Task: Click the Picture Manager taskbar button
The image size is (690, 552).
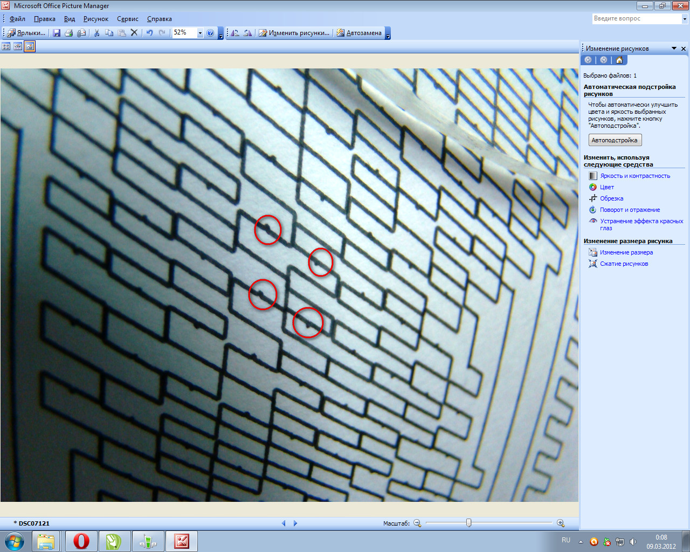Action: tap(182, 541)
